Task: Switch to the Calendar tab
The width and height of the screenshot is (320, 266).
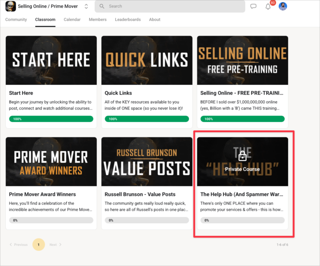Action: pyautogui.click(x=72, y=20)
